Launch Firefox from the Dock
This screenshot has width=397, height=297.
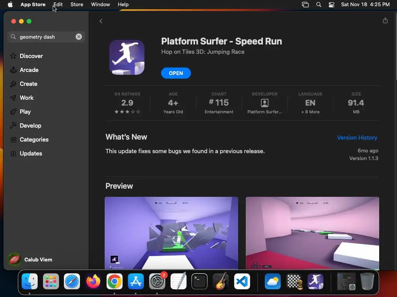[x=93, y=281]
